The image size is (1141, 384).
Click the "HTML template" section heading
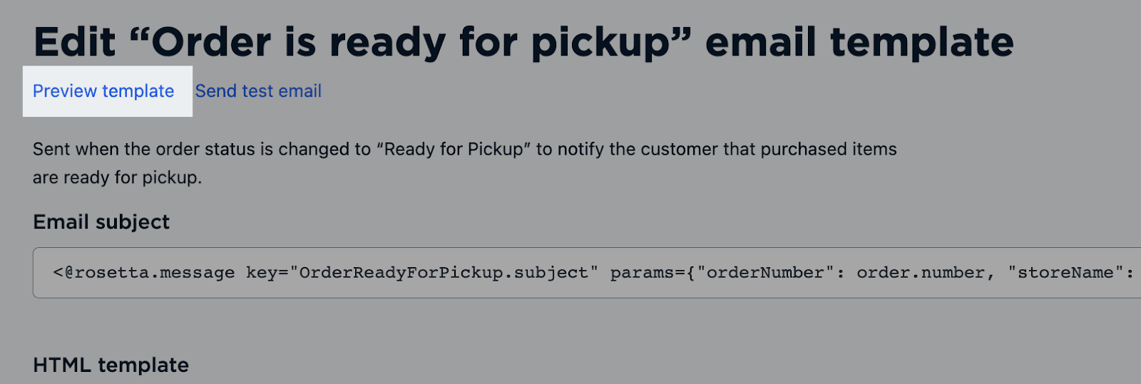pos(111,365)
